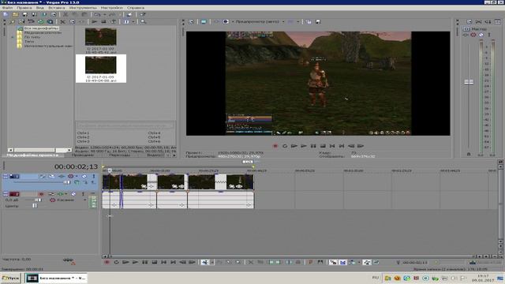
Task: Create a new project from main toolbar
Action: coord(6,14)
